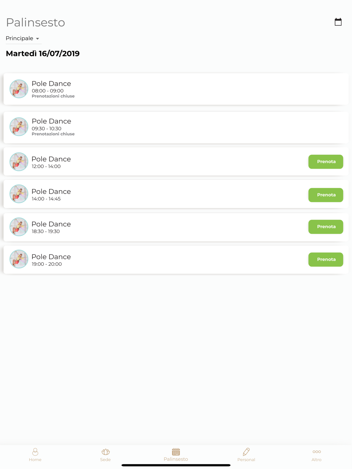
Task: Open the calendar date picker icon
Action: point(338,22)
